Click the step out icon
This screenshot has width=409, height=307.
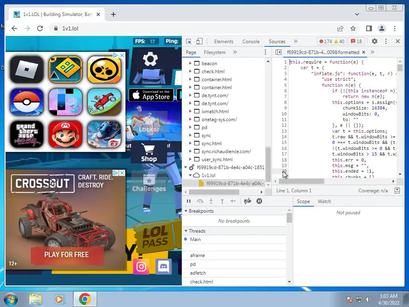(222, 201)
